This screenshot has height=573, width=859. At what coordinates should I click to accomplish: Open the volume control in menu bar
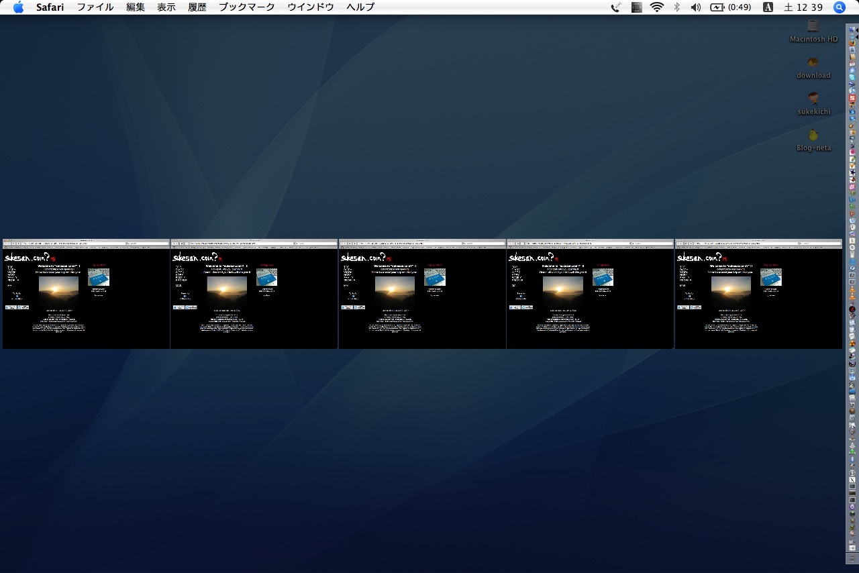[696, 7]
